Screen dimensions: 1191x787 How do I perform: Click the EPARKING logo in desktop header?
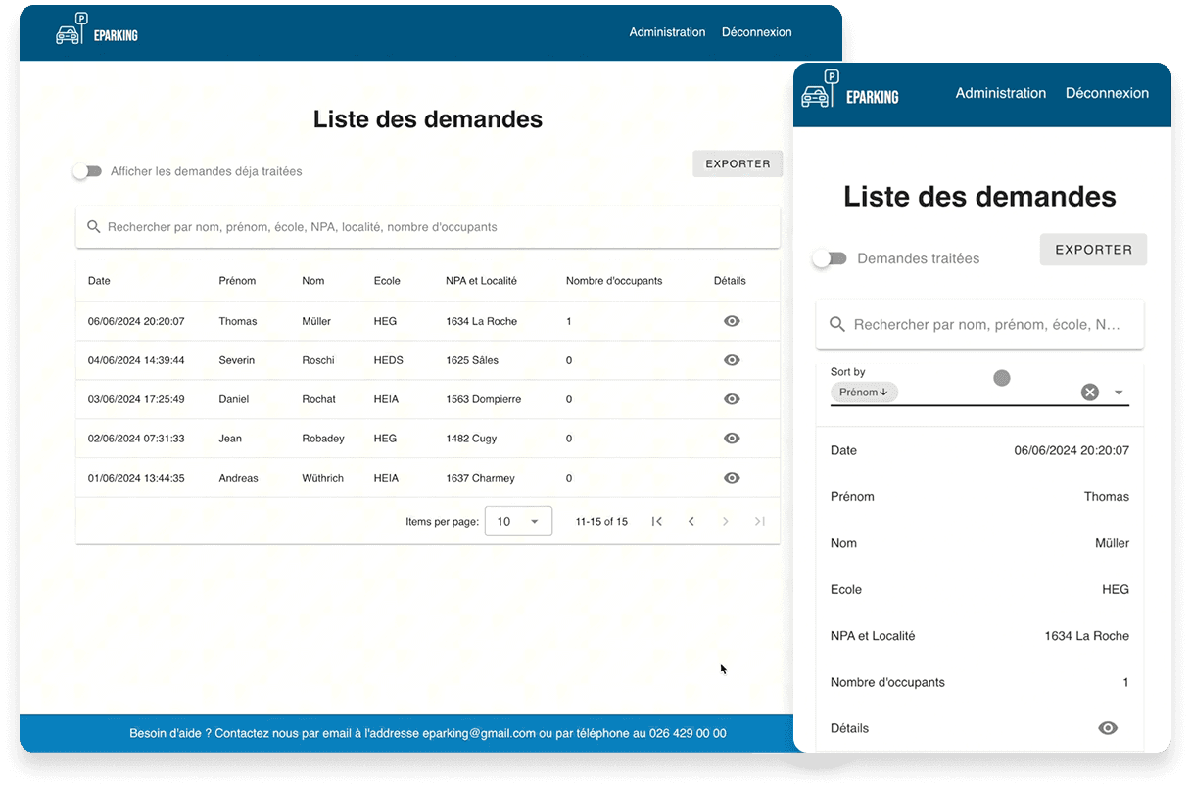pyautogui.click(x=96, y=32)
